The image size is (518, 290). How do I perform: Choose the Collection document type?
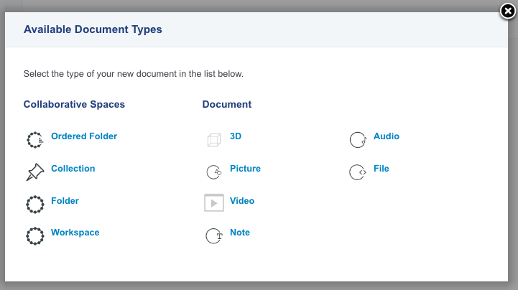tap(73, 169)
